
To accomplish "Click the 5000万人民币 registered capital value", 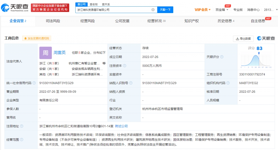I will (152, 66).
